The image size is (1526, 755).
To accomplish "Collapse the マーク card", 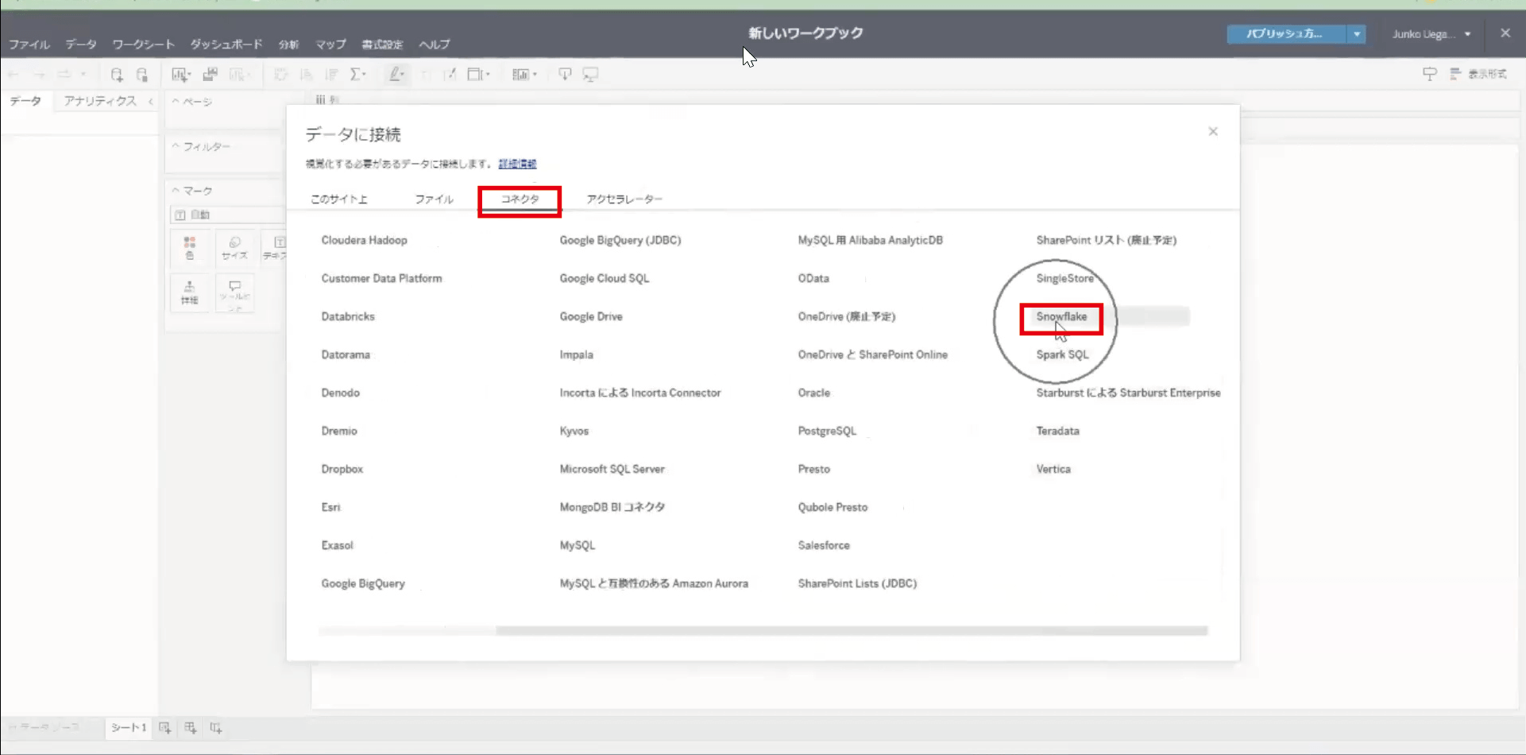I will point(176,191).
